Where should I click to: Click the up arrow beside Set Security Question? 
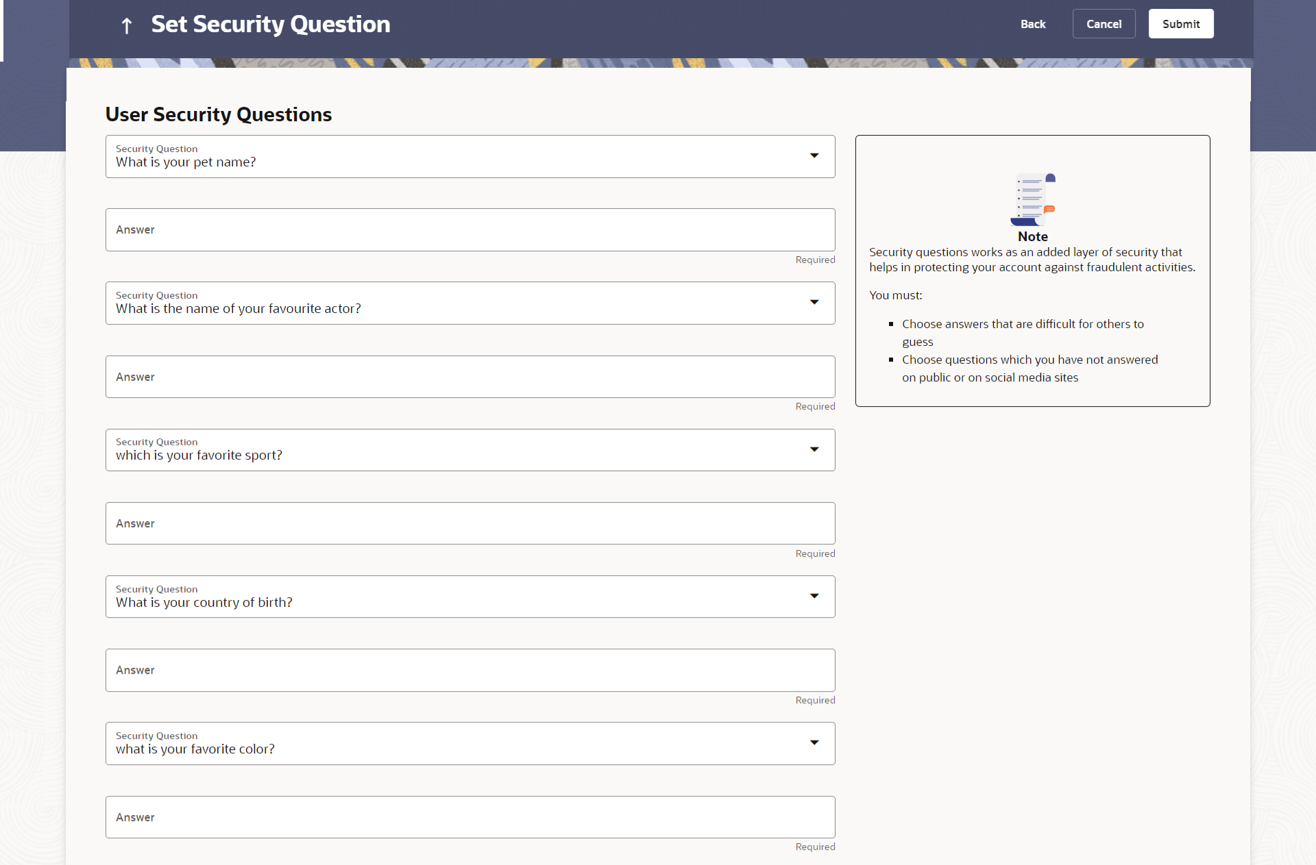126,25
